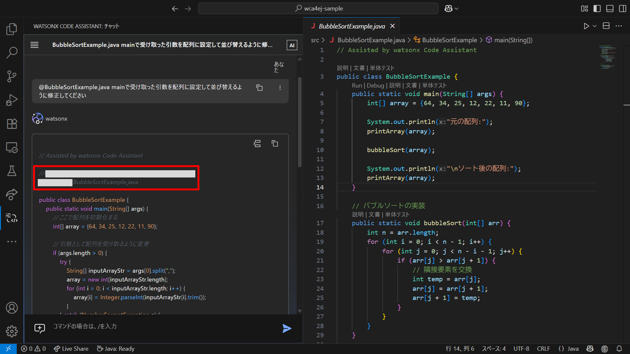Open Source Control view
The width and height of the screenshot is (630, 354).
coord(12,76)
